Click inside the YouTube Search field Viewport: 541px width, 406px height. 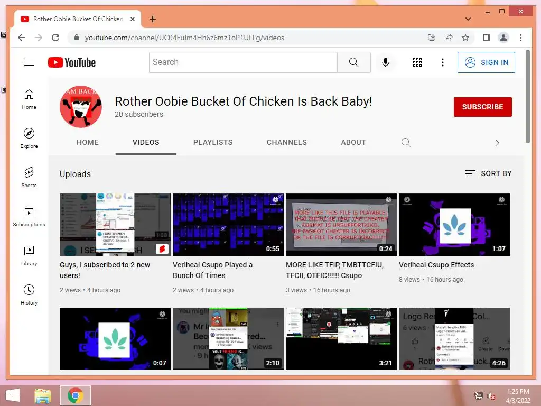tap(243, 62)
